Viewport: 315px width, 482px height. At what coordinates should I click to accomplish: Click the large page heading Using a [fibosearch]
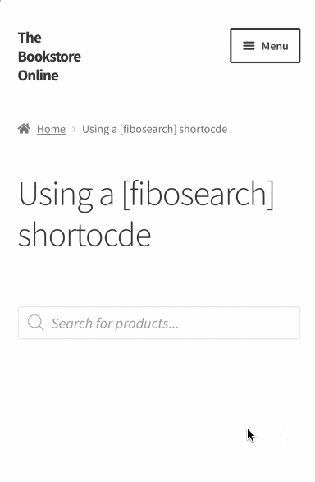tap(146, 194)
